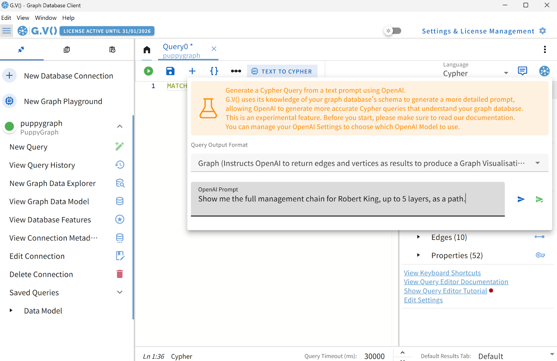Collapse the puppygraph connection chevron
The width and height of the screenshot is (557, 361).
click(120, 126)
